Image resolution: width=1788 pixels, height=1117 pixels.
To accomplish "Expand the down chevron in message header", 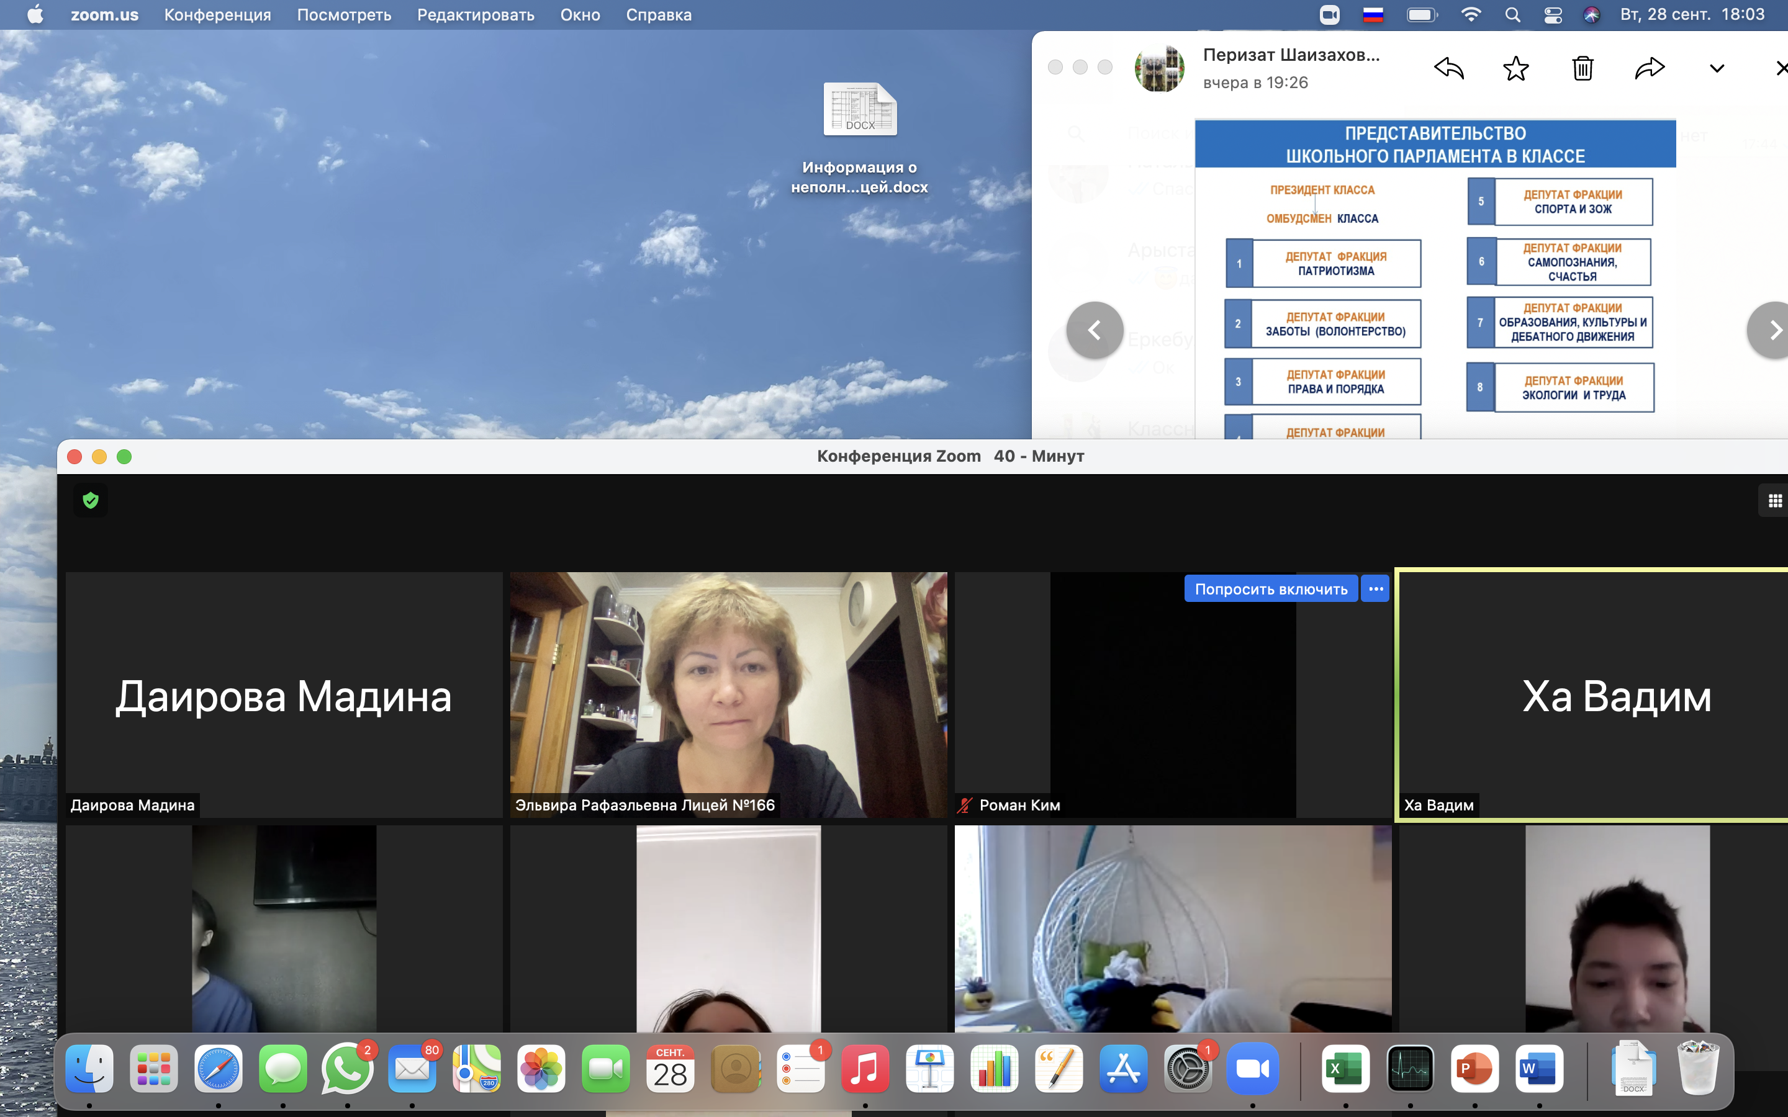I will 1717,68.
